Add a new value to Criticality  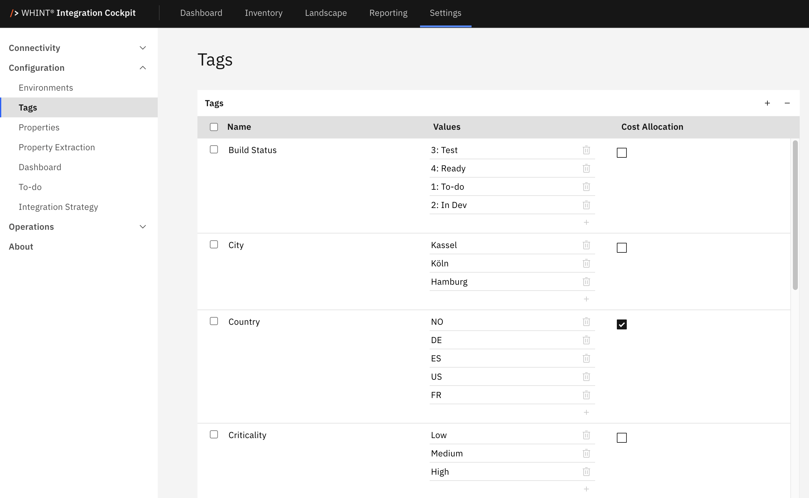(586, 489)
